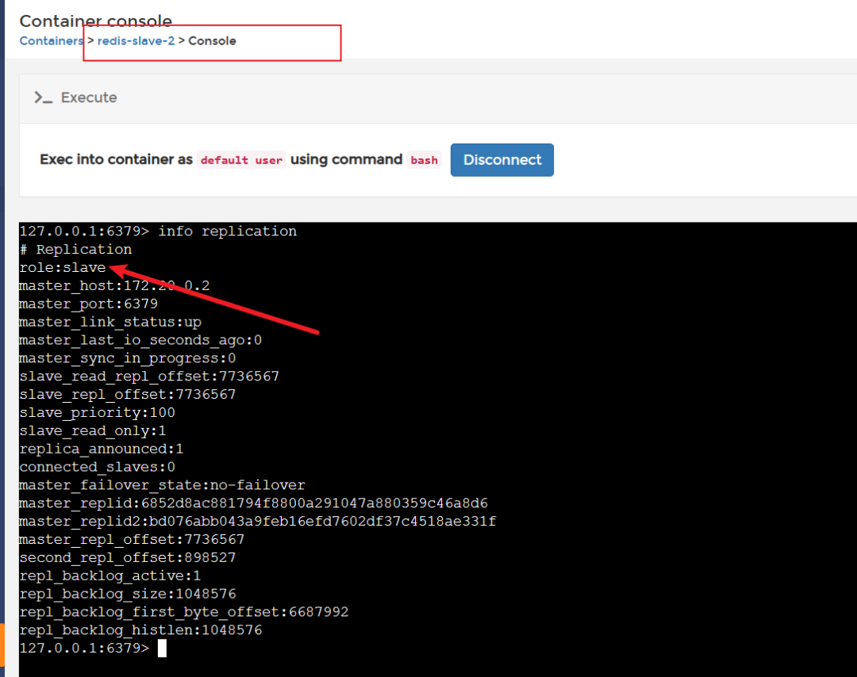The height and width of the screenshot is (677, 857).
Task: Click the terminal cursor at the prompt
Action: (162, 648)
